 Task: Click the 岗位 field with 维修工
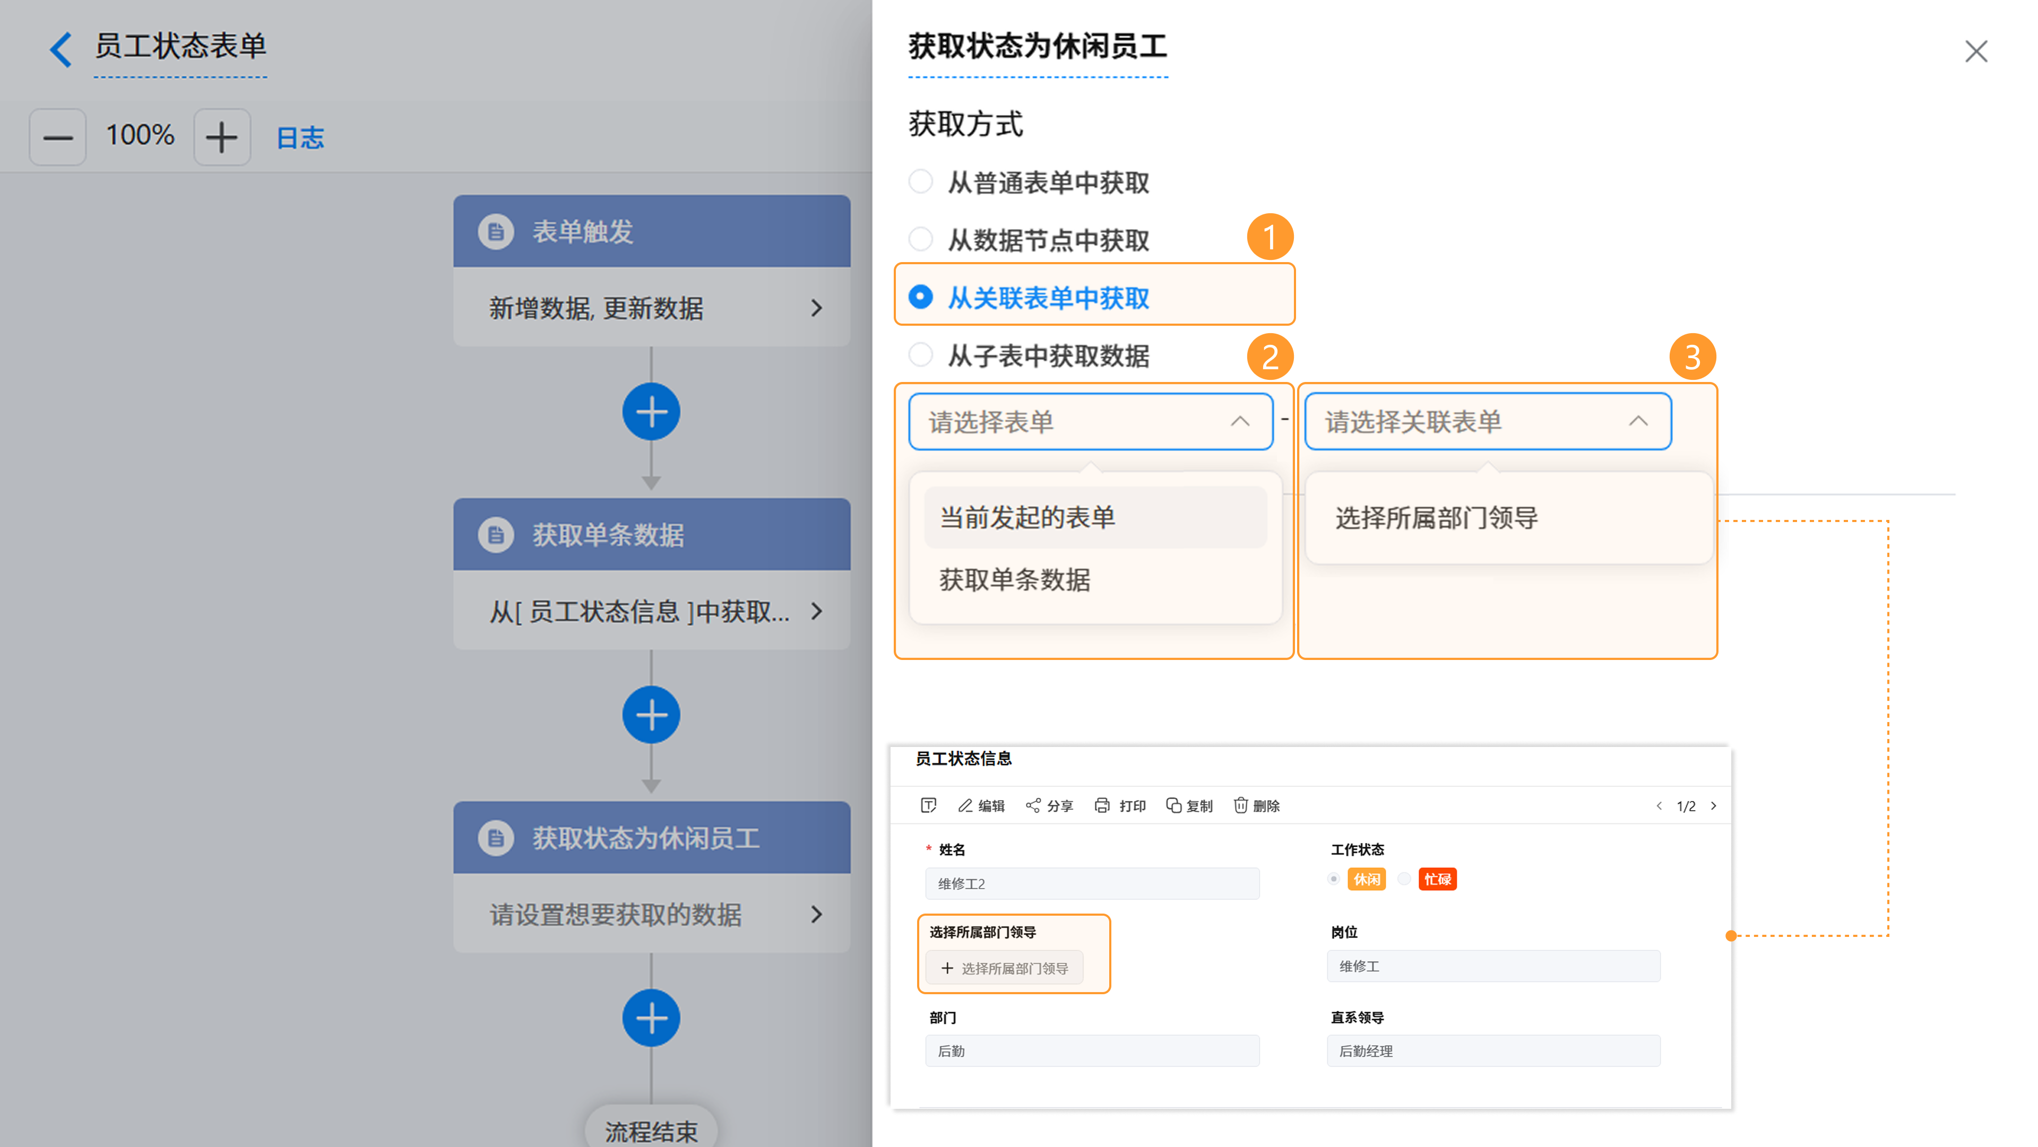coord(1493,966)
